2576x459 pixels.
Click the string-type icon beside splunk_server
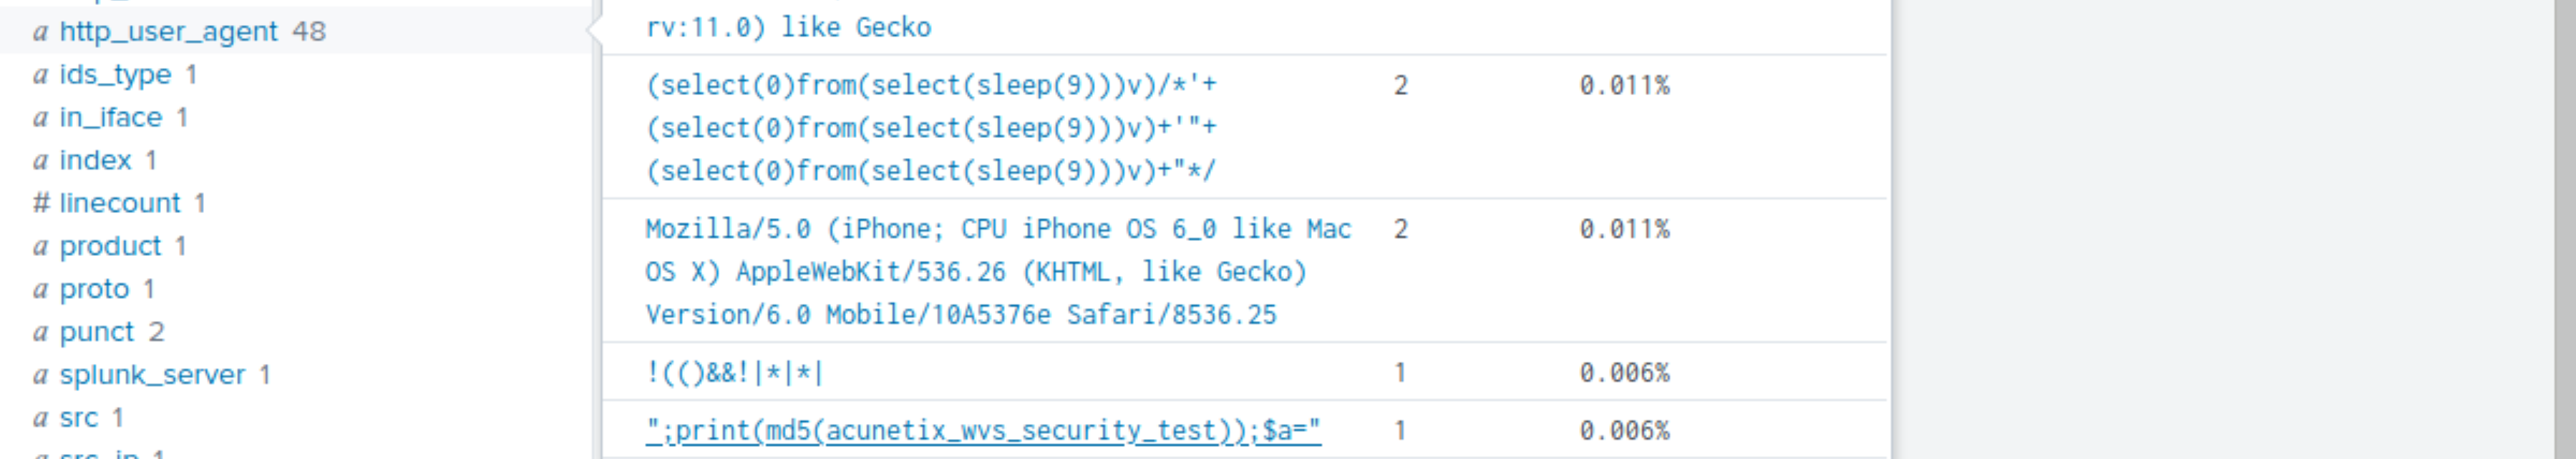coord(40,375)
